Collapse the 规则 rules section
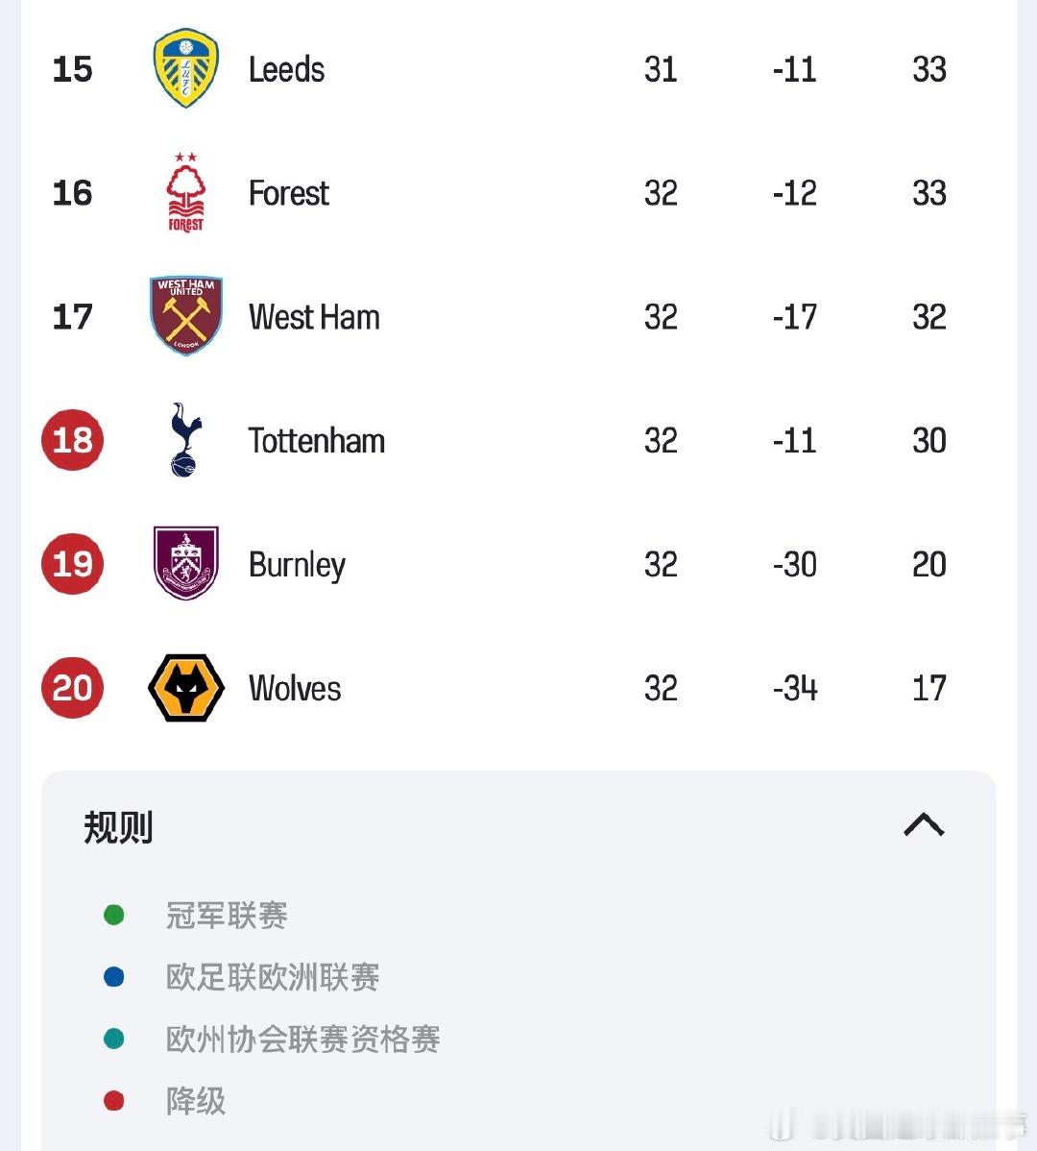 tap(925, 825)
